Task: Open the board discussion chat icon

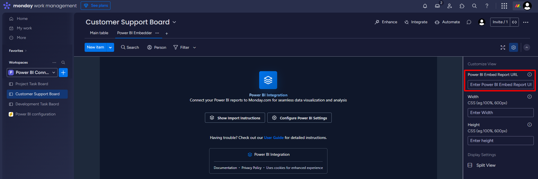Action: click(x=469, y=22)
